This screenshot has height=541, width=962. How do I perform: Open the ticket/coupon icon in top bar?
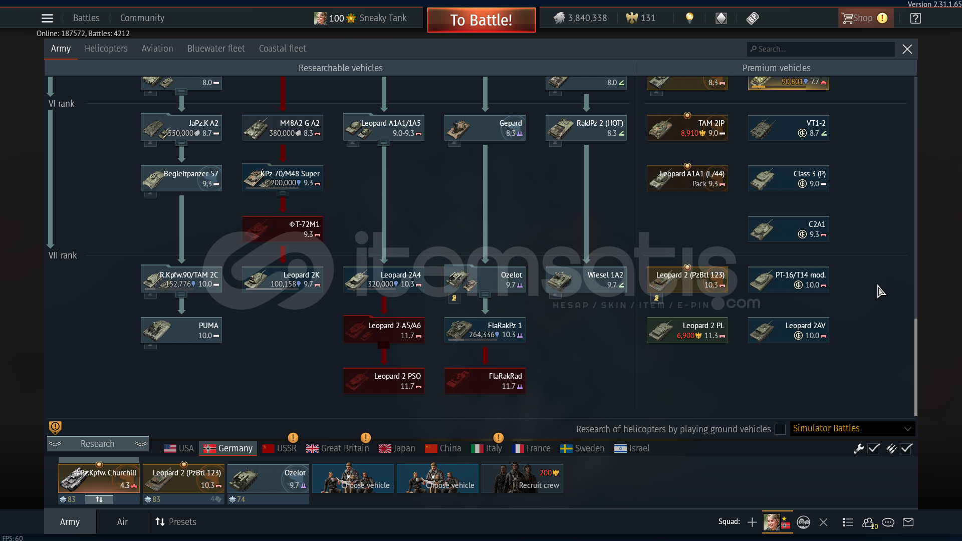point(753,18)
